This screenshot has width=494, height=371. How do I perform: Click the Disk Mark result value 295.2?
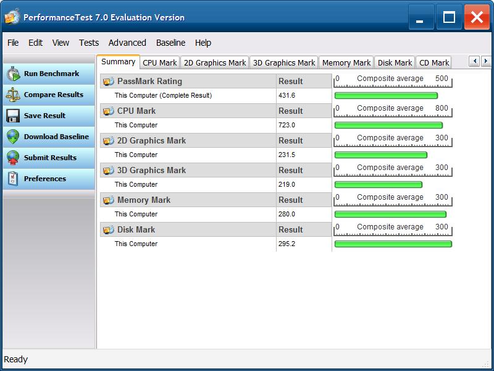[x=287, y=244]
